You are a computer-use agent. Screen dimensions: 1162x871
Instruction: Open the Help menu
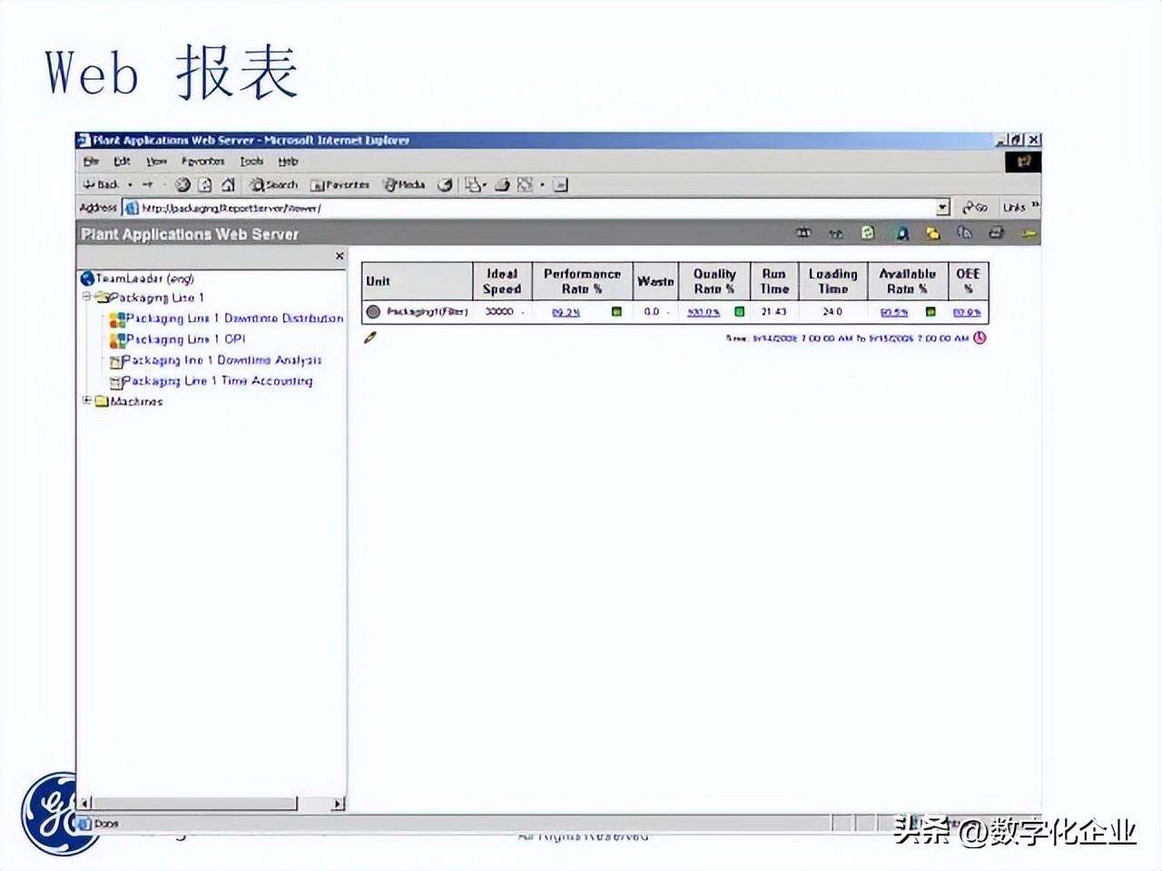tap(288, 161)
